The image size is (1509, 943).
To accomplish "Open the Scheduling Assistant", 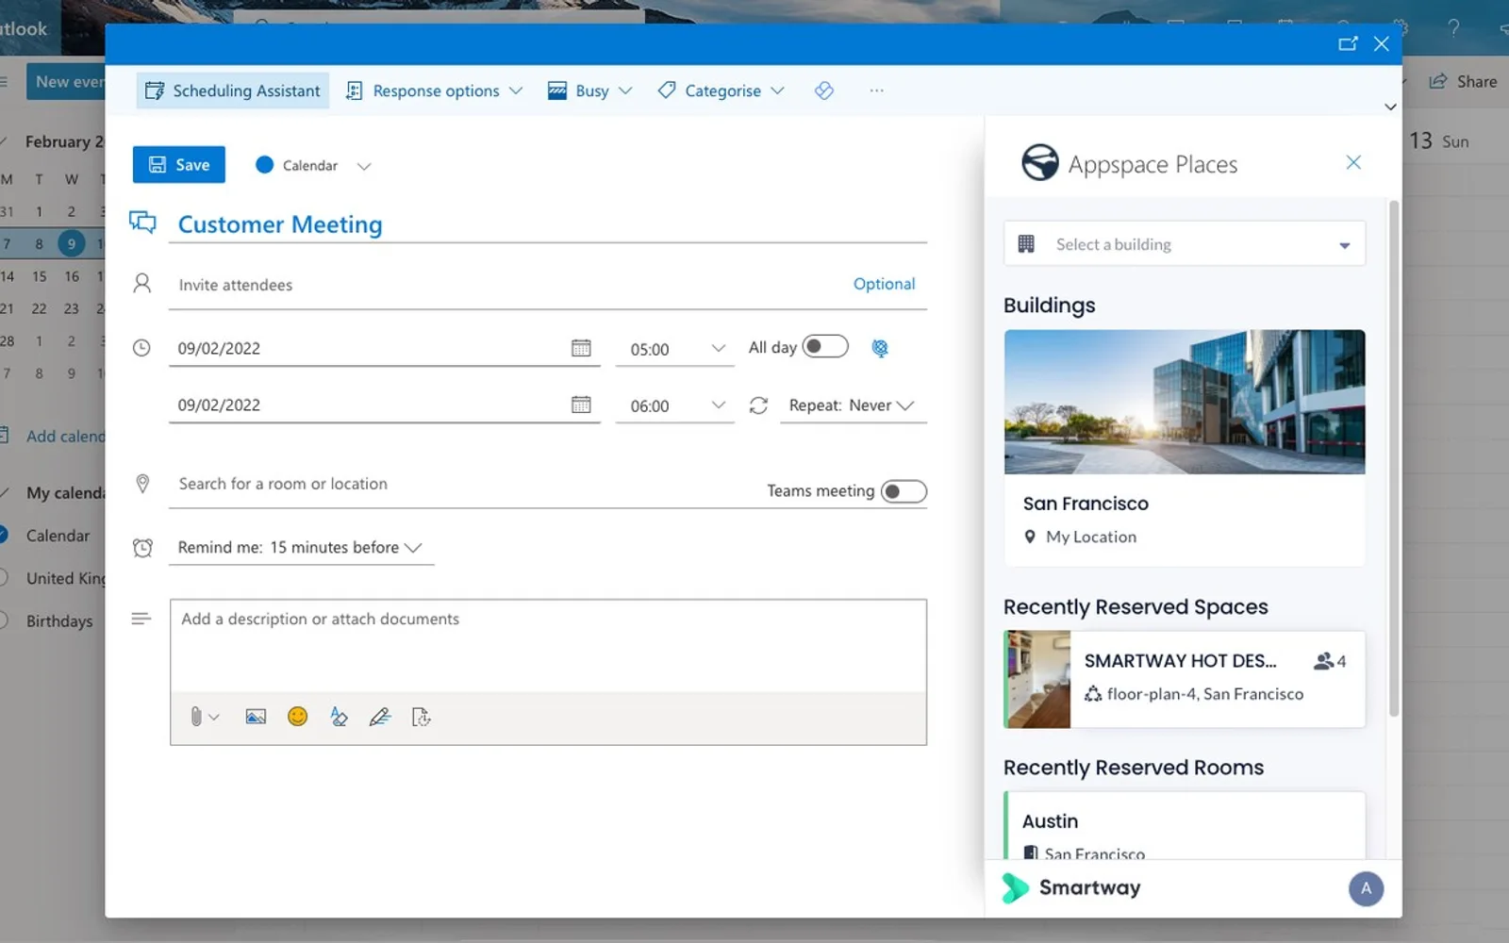I will click(233, 91).
